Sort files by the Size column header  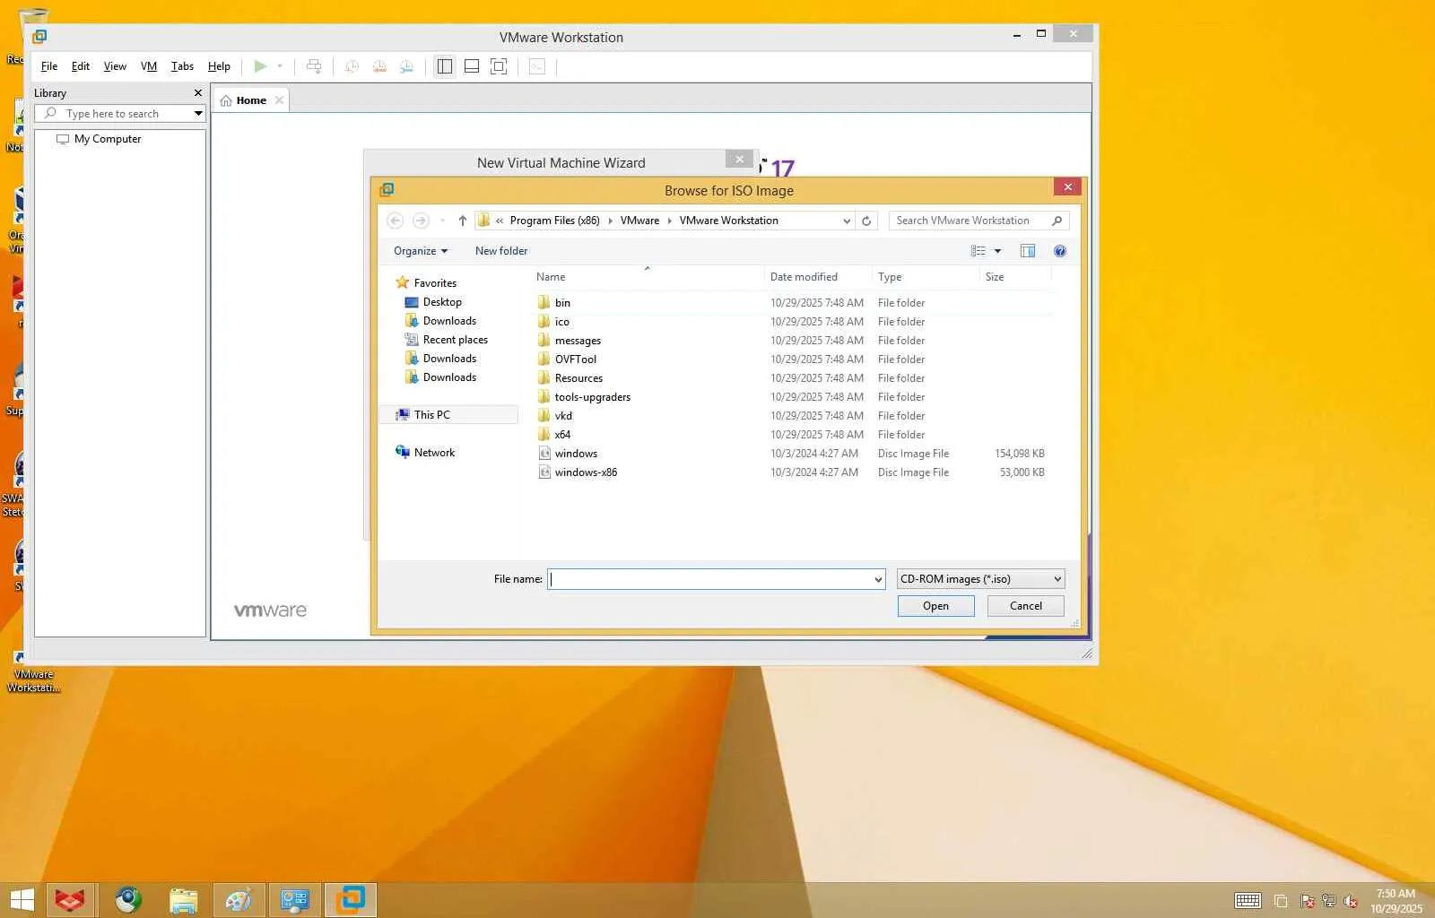coord(1015,277)
